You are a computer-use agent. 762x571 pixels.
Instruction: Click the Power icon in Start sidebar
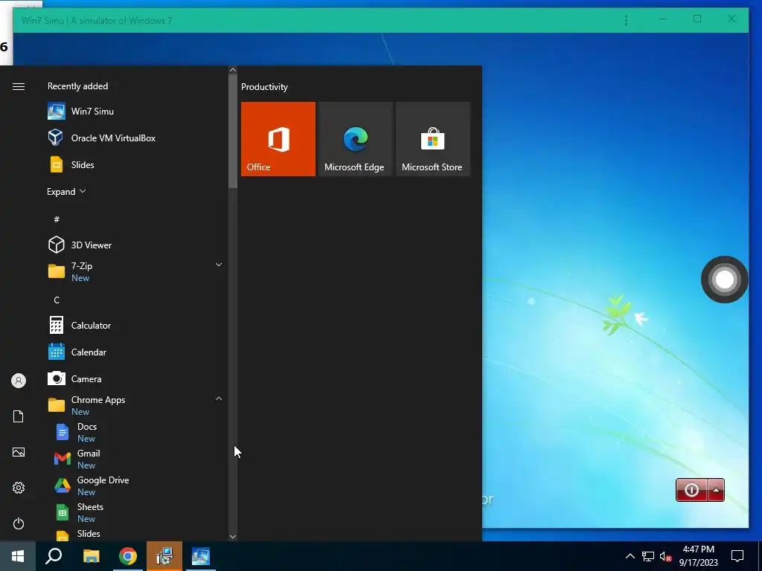click(x=19, y=523)
